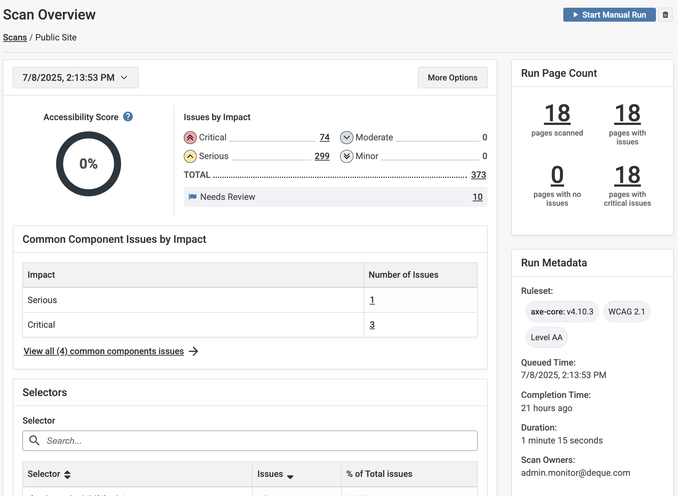Focus the Selector search input field
Screen dimensions: 678x496
pyautogui.click(x=257, y=441)
